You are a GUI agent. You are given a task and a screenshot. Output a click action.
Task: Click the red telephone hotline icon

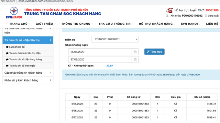pyautogui.click(x=170, y=10)
